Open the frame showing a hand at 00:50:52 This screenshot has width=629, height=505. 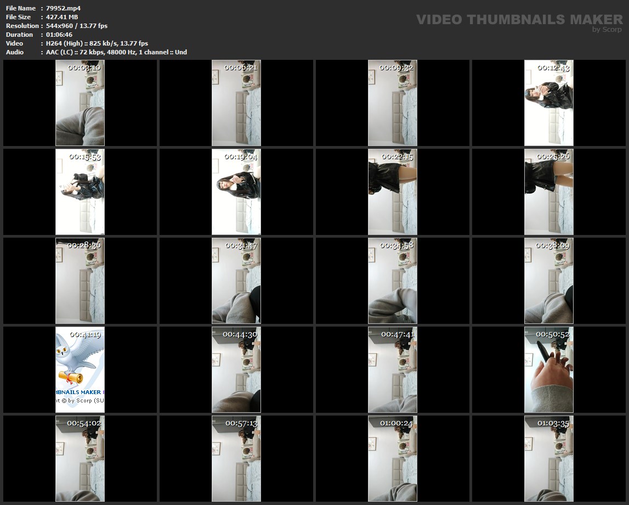coord(548,370)
